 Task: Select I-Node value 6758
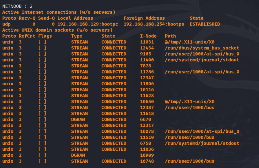click(x=145, y=143)
